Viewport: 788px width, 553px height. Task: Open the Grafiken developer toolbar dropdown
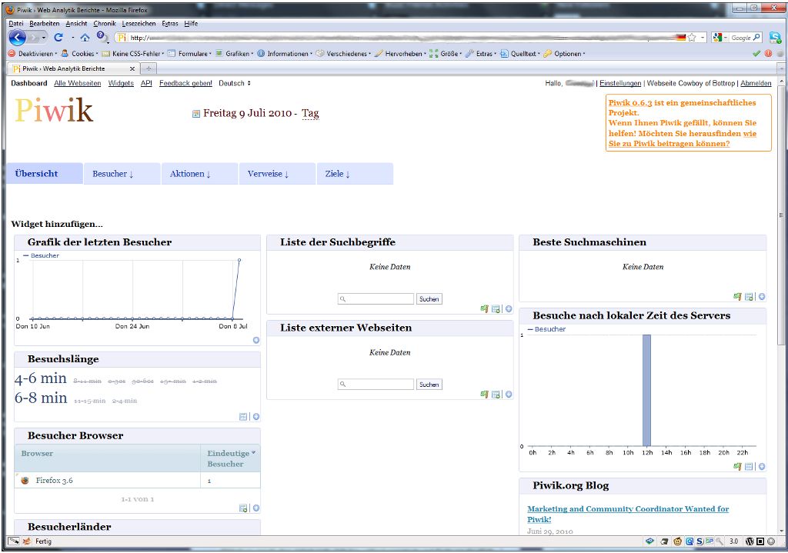click(235, 53)
